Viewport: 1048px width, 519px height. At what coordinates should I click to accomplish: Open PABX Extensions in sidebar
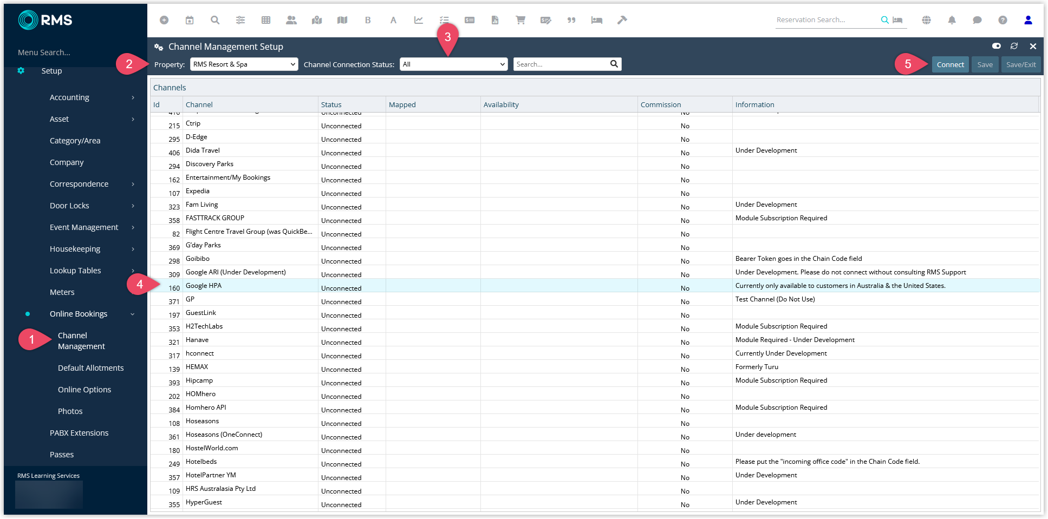click(x=79, y=433)
